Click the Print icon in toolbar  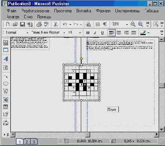[39, 24]
